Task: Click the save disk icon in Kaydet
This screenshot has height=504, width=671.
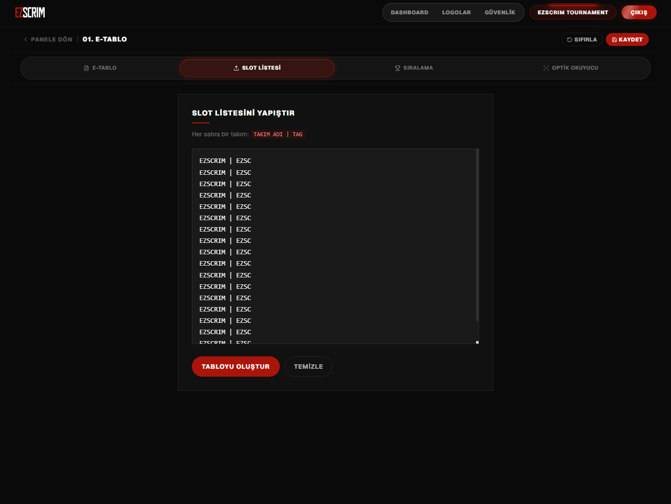Action: (x=614, y=39)
